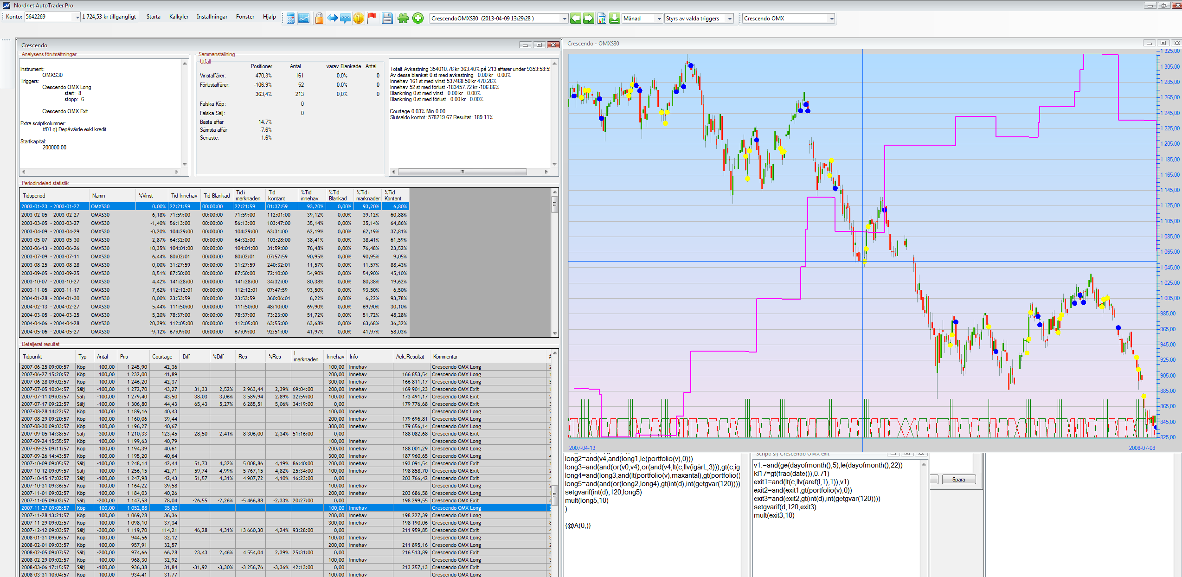Open the Kalkyler menu
The width and height of the screenshot is (1182, 577).
[x=179, y=17]
